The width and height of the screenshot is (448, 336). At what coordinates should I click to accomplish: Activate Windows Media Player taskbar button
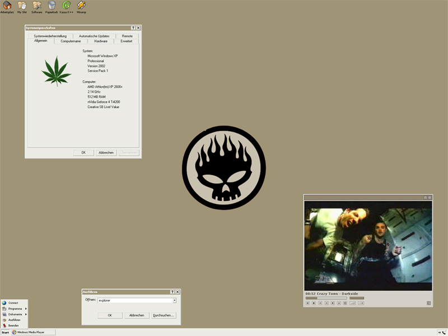(x=33, y=332)
